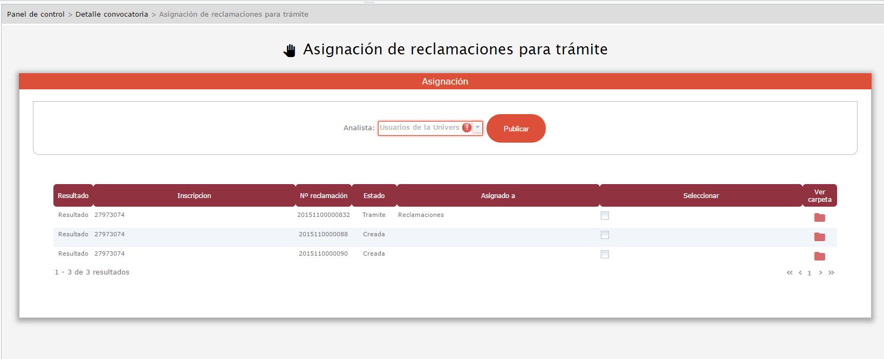Sort by Estado column header
Image resolution: width=884 pixels, height=359 pixels.
(x=374, y=195)
